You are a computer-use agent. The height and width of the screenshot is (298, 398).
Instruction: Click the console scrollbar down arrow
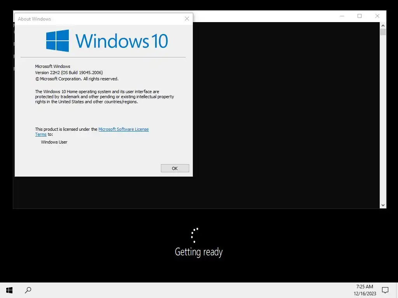pos(383,205)
